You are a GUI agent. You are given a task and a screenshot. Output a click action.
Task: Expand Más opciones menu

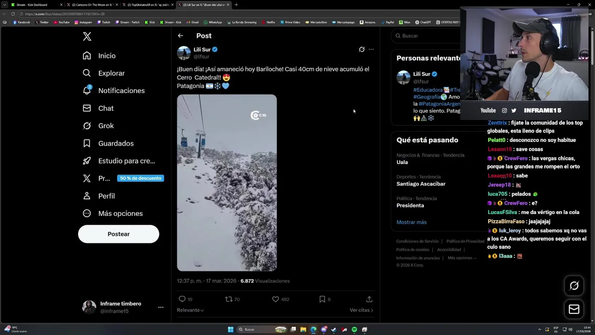(112, 213)
